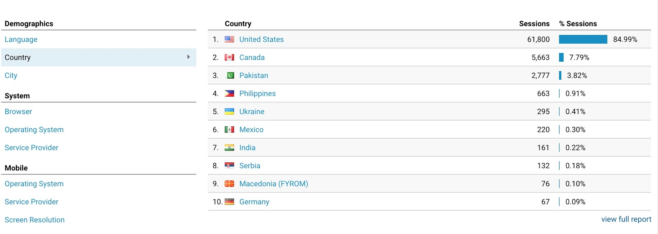Open the view full report link

tap(626, 220)
